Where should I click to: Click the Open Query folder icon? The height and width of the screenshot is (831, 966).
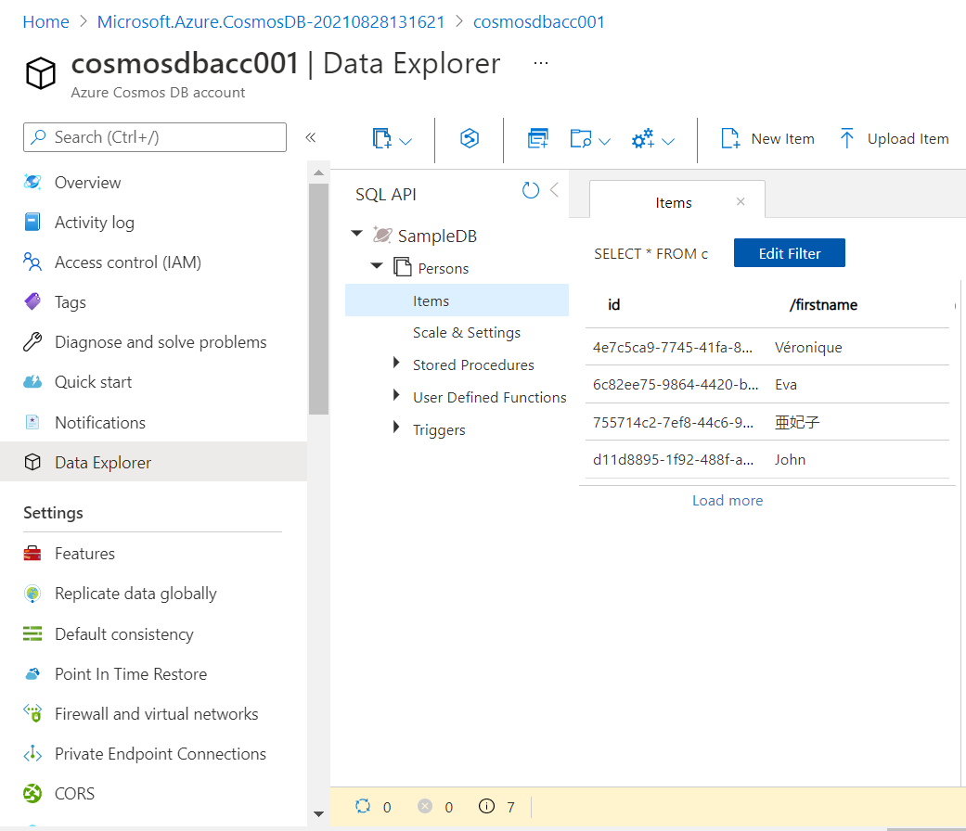click(x=581, y=139)
